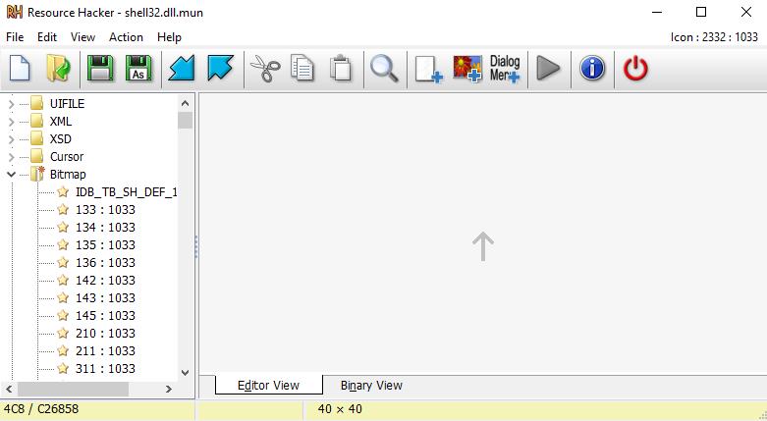This screenshot has height=421, width=767.
Task: Select bitmap resource 211 : 1033
Action: (105, 350)
